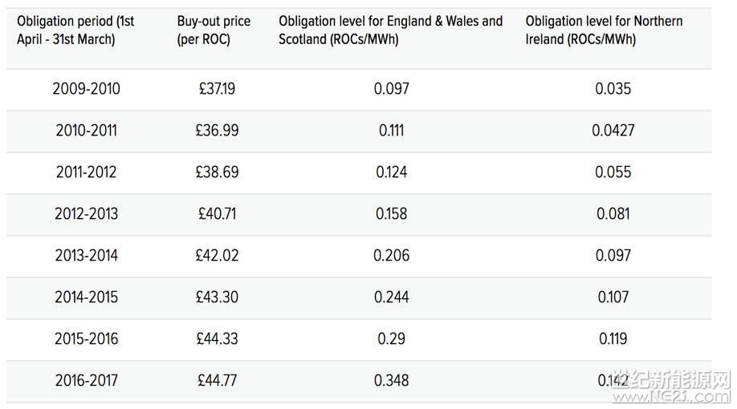
Task: Click the Obligation period column header
Action: 75,30
